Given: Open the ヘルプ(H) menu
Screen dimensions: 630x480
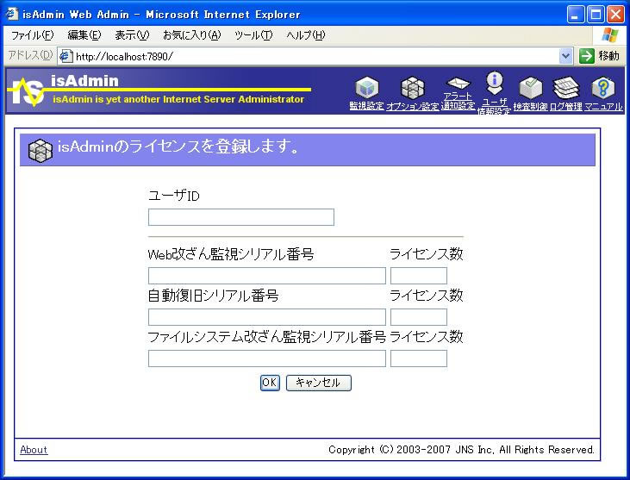Looking at the screenshot, I should click(306, 35).
